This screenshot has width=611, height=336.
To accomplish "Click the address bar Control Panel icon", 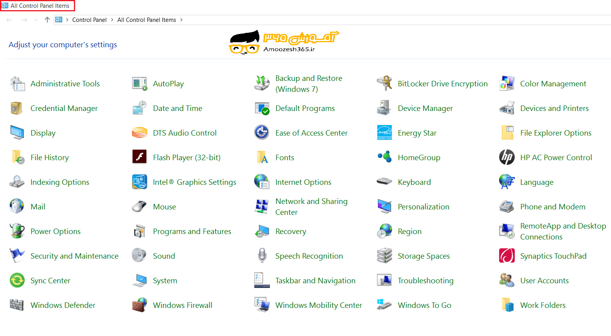I will point(59,20).
